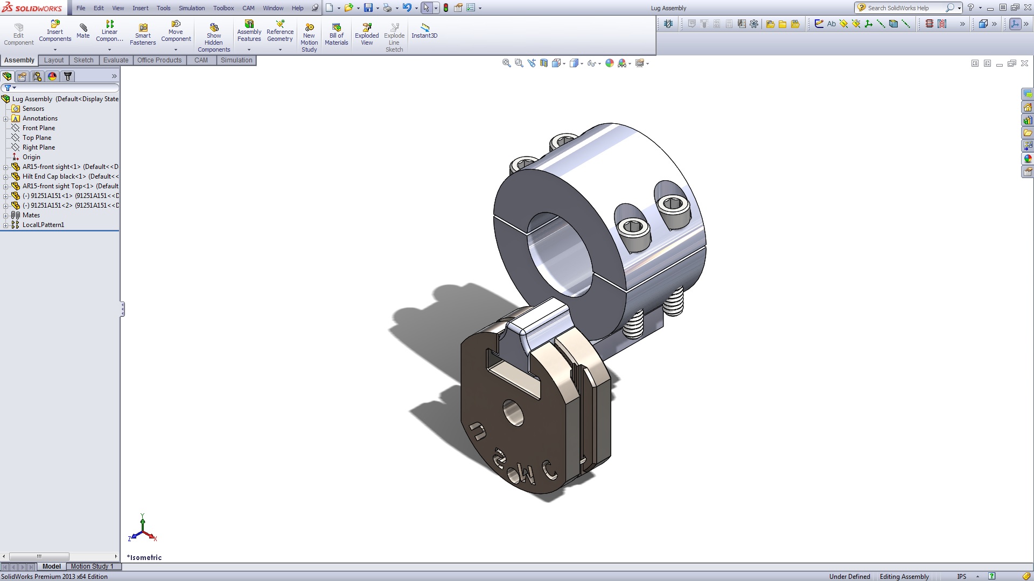Open View Settings dropdown arrow
The image size is (1034, 581).
click(647, 64)
